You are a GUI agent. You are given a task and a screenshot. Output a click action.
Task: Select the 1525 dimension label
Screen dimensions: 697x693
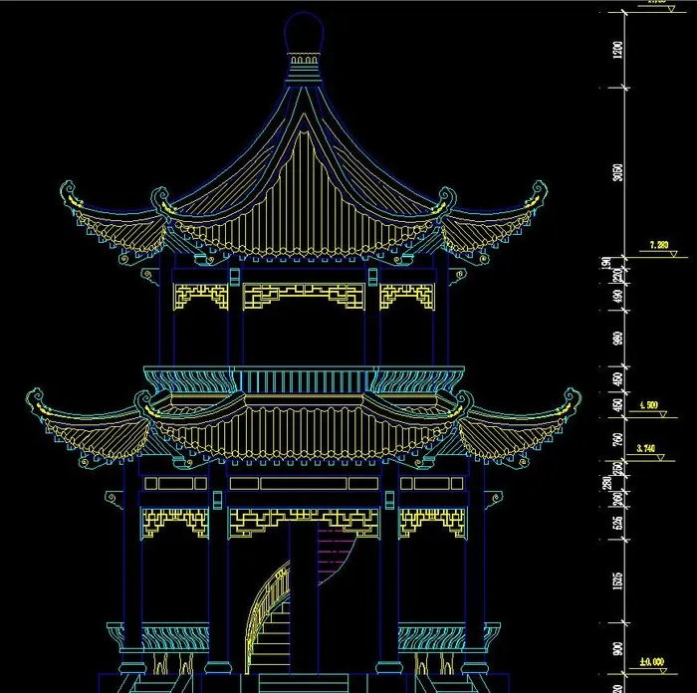pyautogui.click(x=618, y=580)
